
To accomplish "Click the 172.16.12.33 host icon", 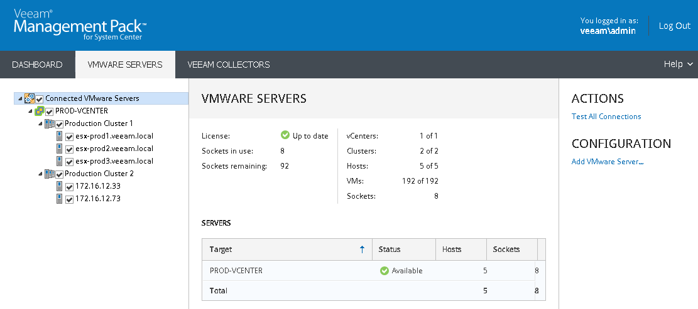I will (x=59, y=186).
